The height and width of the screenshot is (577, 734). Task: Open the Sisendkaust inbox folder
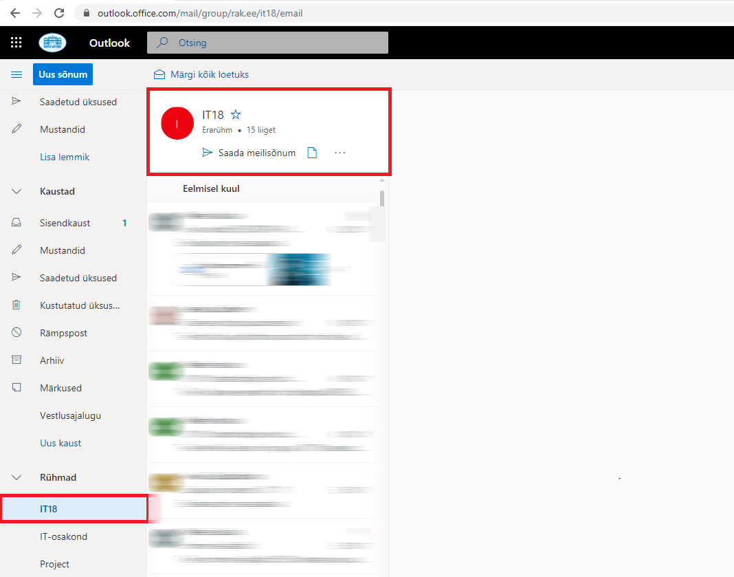tap(65, 223)
